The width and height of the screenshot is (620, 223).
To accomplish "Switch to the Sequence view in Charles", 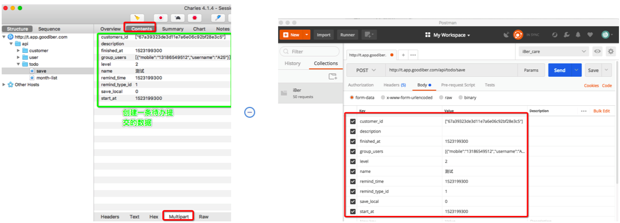I will tap(49, 29).
